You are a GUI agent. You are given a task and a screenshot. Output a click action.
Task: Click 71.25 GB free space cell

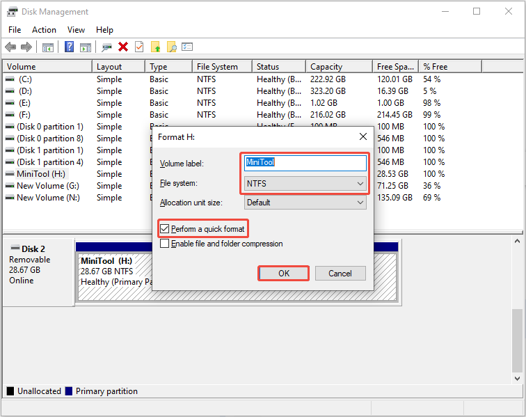pos(392,186)
